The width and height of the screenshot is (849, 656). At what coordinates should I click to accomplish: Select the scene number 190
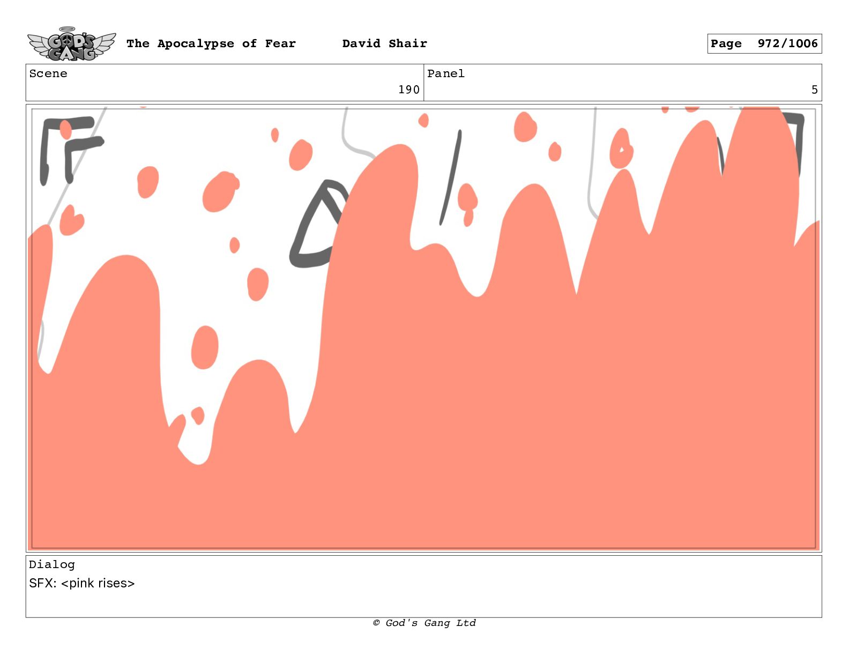(x=408, y=90)
